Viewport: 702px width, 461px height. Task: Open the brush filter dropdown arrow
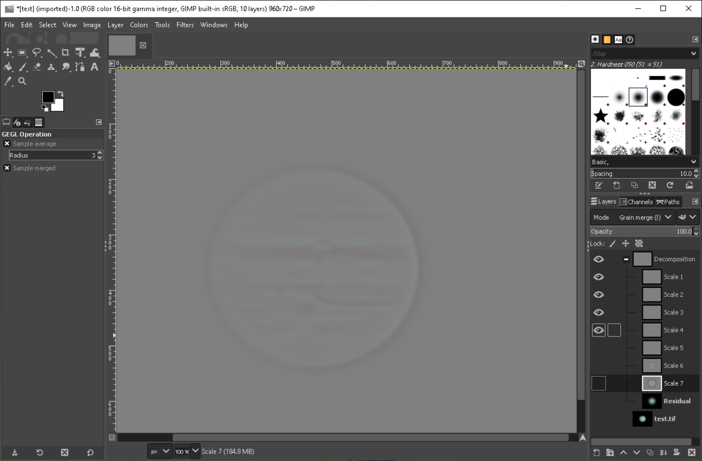(x=694, y=53)
